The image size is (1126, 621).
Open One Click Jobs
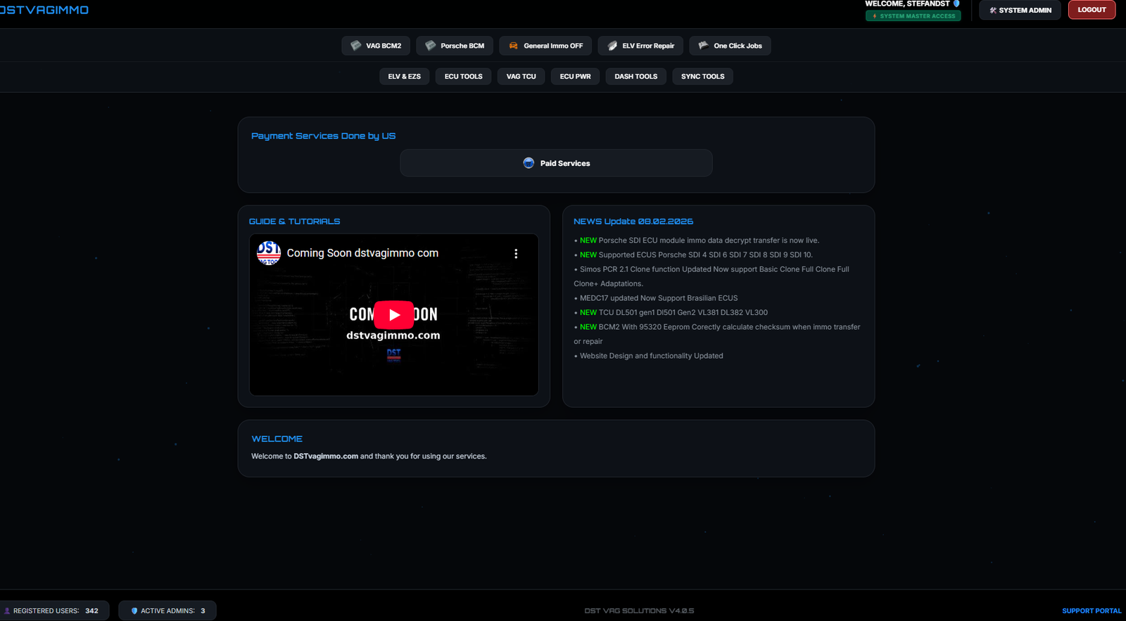[x=730, y=46]
